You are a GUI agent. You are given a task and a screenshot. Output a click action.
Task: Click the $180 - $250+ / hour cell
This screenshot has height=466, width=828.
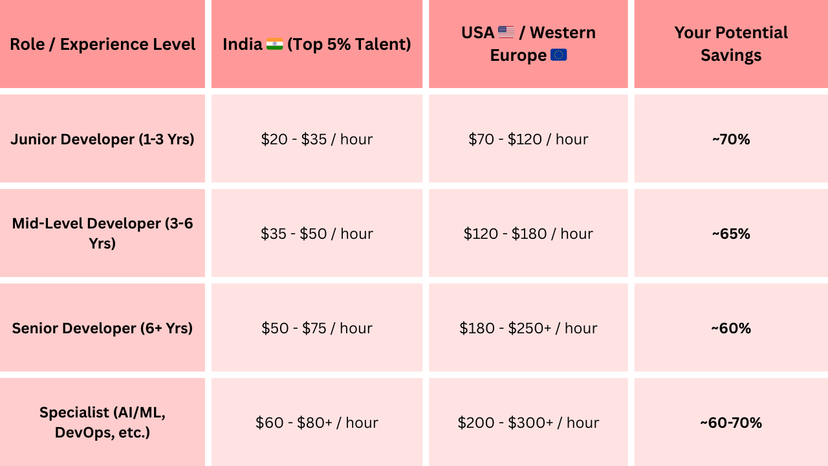(x=528, y=327)
